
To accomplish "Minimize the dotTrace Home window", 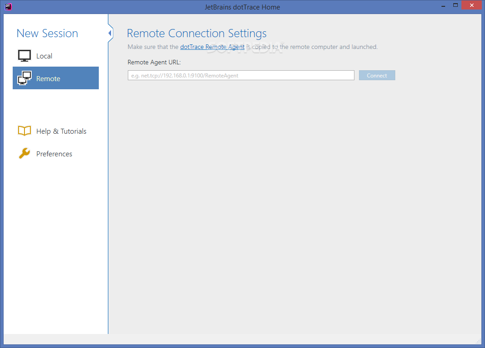I will click(x=443, y=5).
